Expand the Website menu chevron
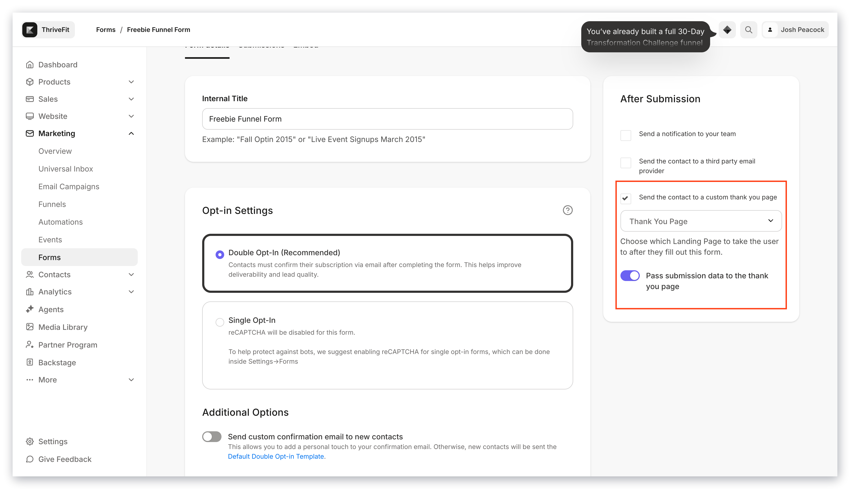 point(131,116)
